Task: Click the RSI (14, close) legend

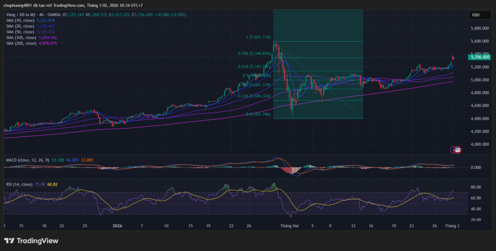Action: pos(19,184)
